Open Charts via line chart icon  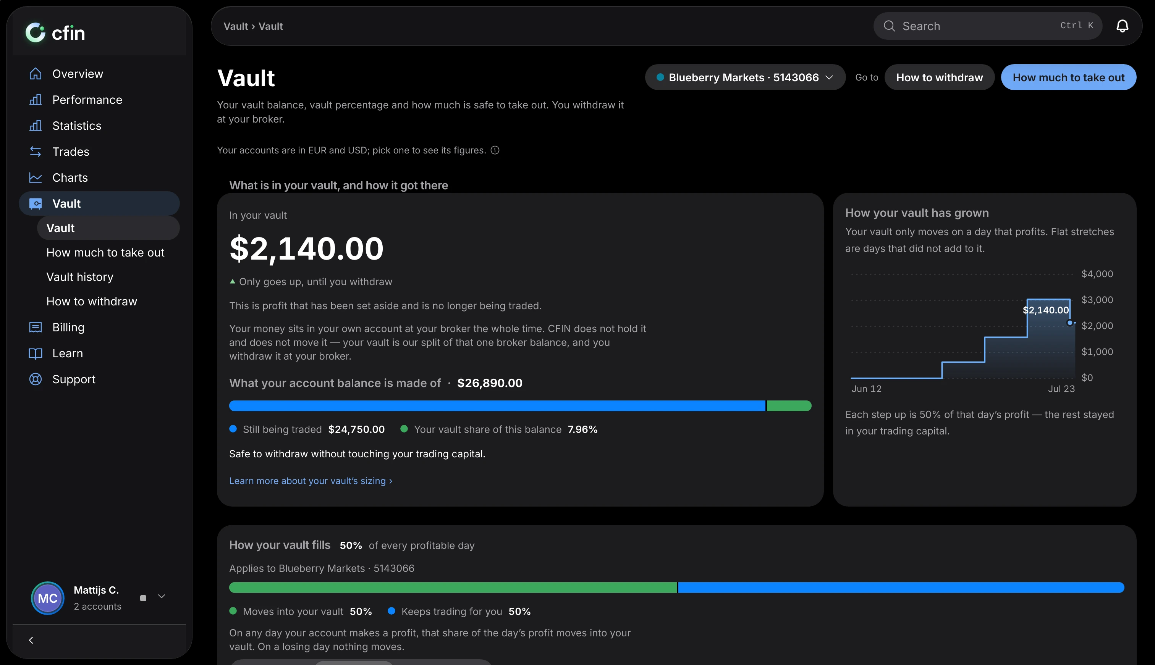pos(36,178)
